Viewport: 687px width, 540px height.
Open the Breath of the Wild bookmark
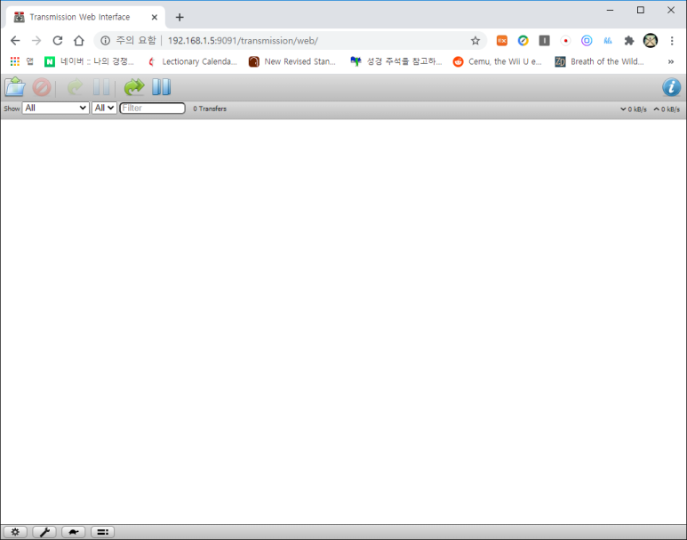pos(599,61)
